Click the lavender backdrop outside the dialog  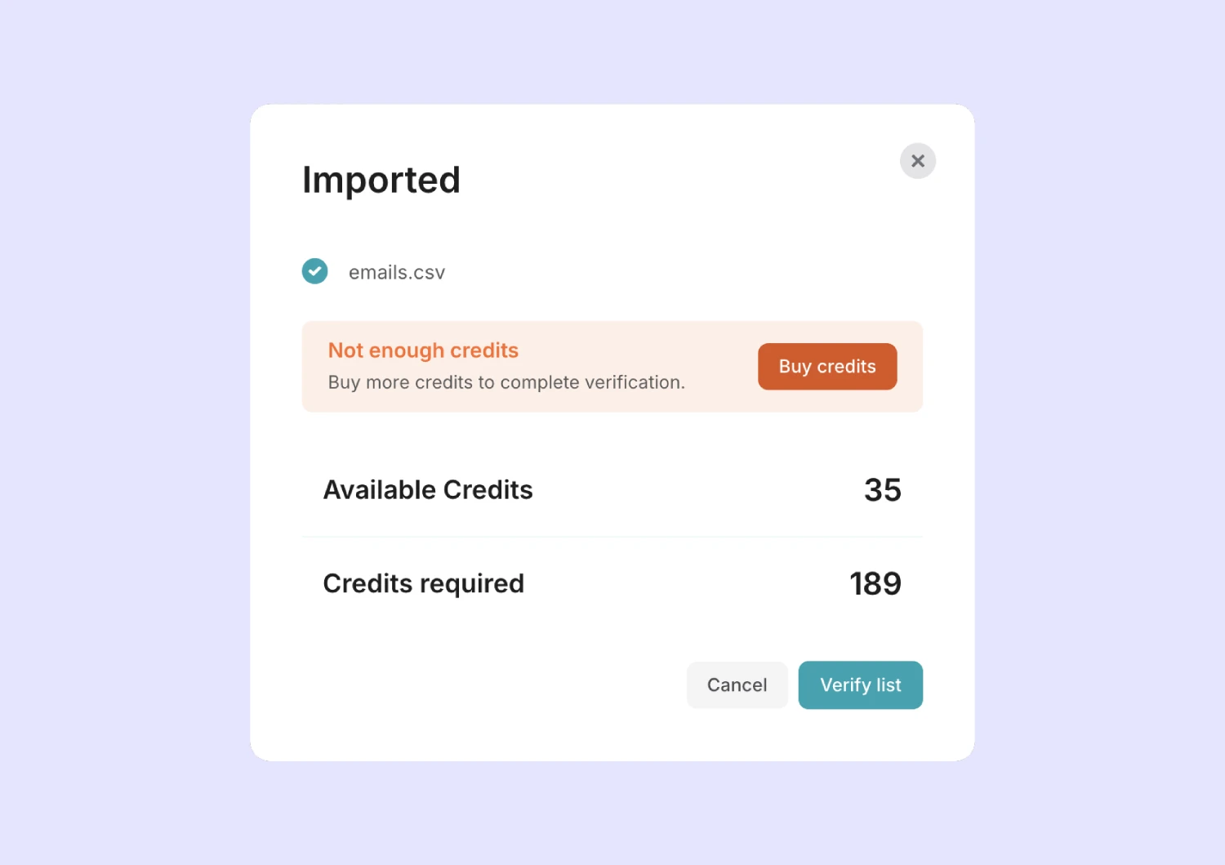122,408
